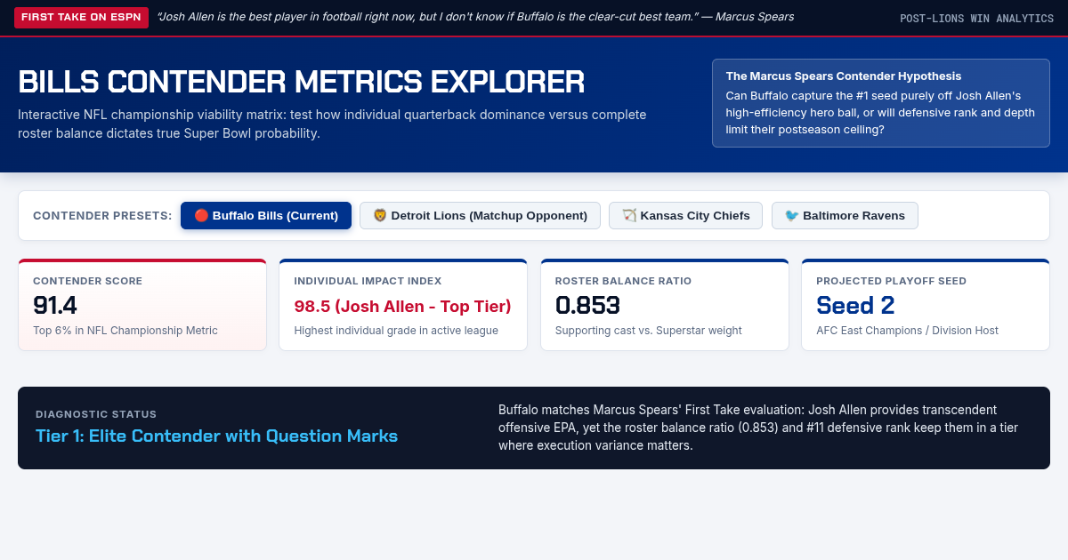The image size is (1068, 560).
Task: Click the Contender Score value 91.4
Action: click(x=55, y=305)
